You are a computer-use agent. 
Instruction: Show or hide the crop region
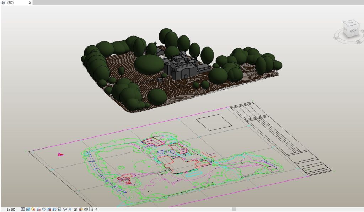[54, 209]
